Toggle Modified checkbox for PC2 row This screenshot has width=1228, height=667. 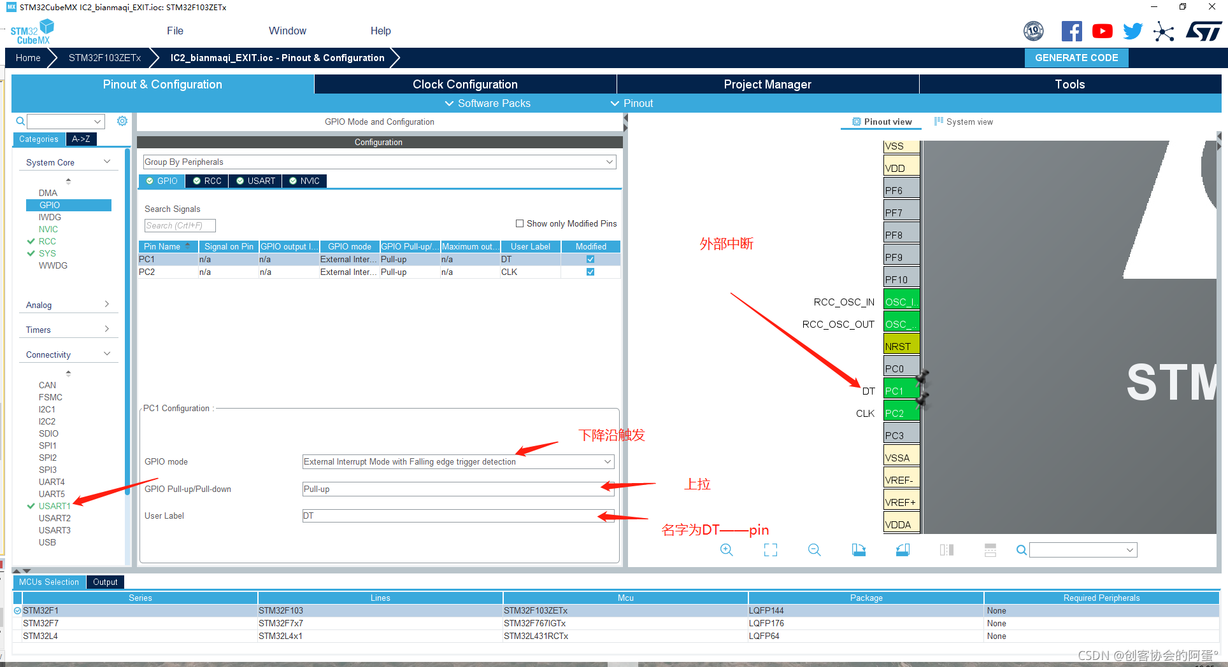(590, 272)
